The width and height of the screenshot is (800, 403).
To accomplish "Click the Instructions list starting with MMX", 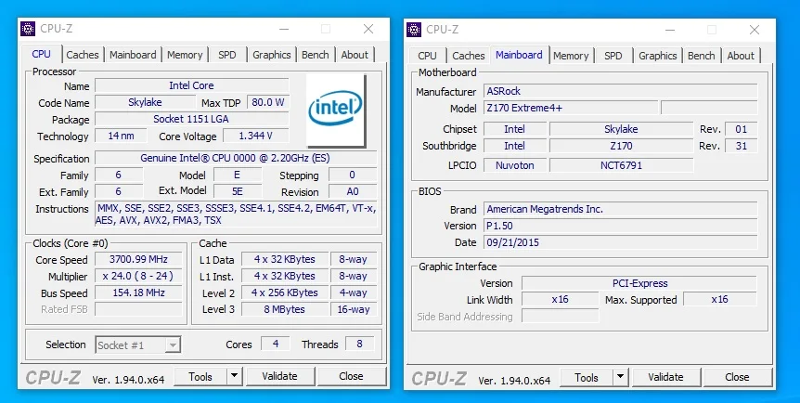I will [x=236, y=214].
